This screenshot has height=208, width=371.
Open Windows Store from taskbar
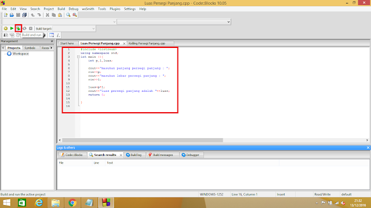click(22, 203)
